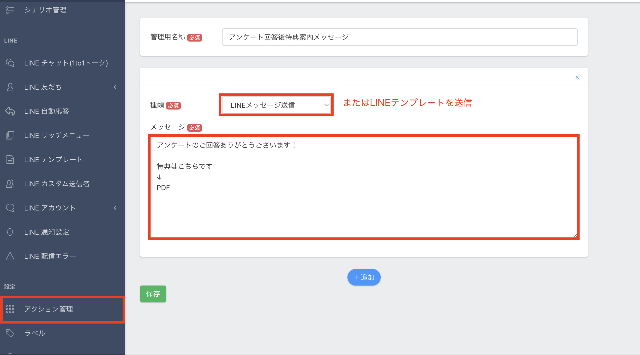Expand the LINE 友だち submenu chevron

(x=115, y=87)
